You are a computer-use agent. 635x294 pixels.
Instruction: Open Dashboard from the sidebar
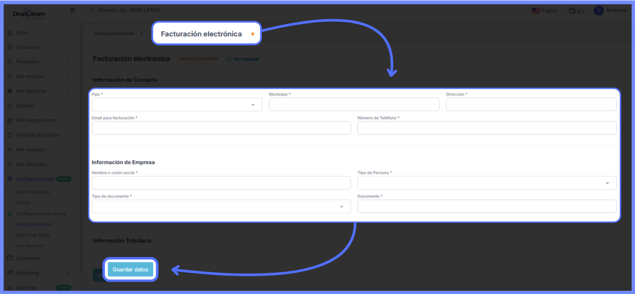(28, 47)
